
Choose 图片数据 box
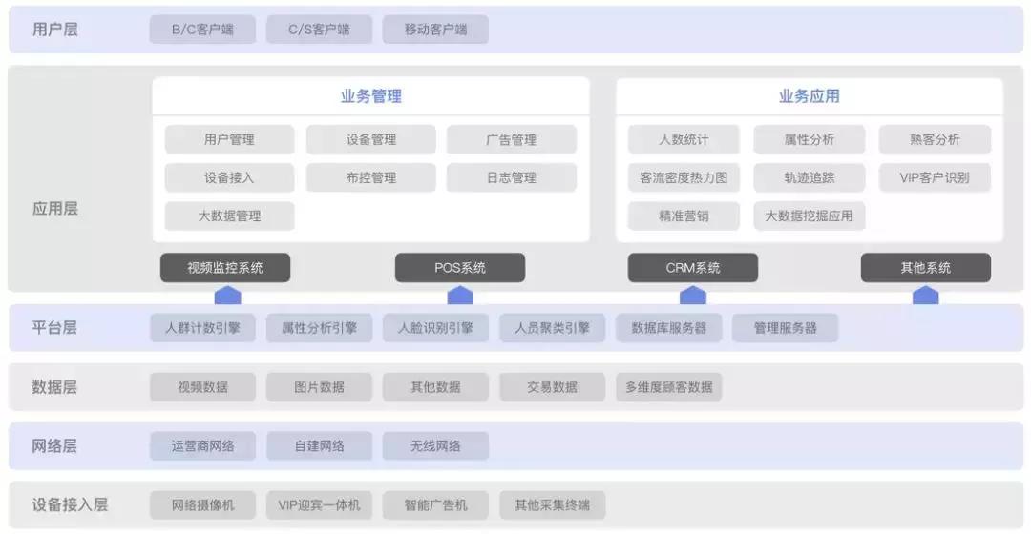click(319, 387)
